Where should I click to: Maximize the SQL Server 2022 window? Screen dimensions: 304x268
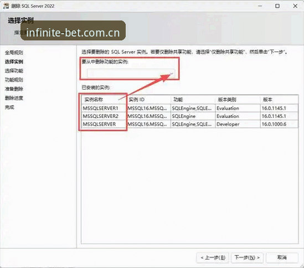click(x=277, y=6)
